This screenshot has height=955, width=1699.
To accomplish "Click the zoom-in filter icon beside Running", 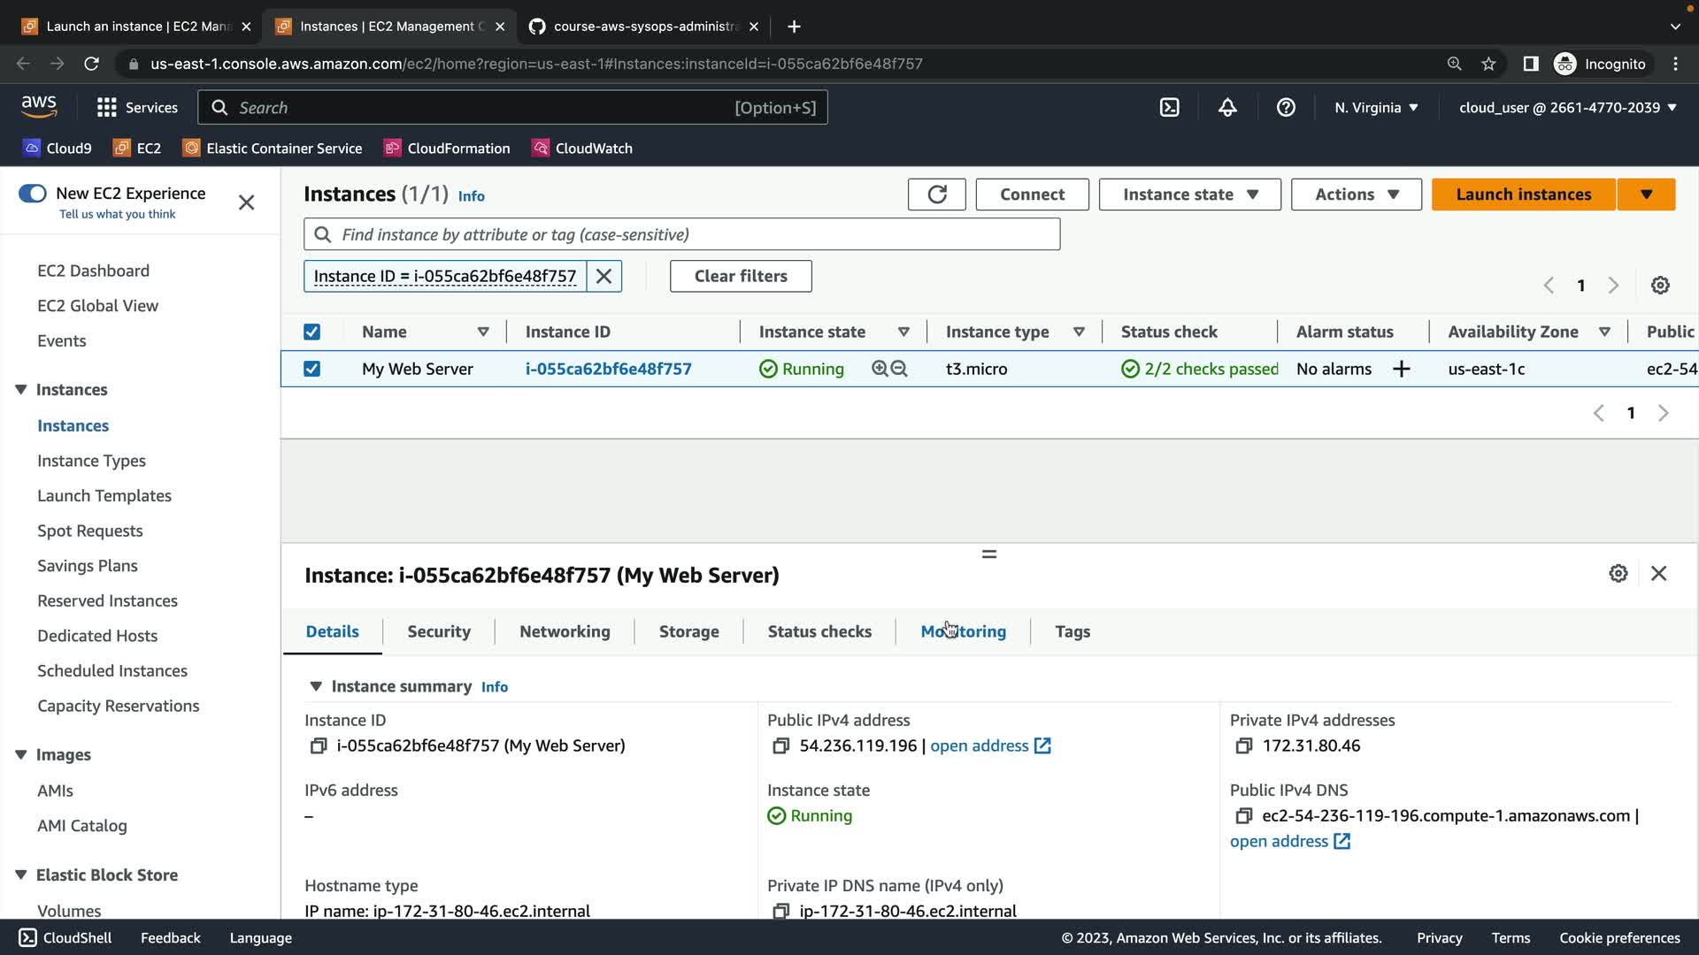I will point(879,370).
